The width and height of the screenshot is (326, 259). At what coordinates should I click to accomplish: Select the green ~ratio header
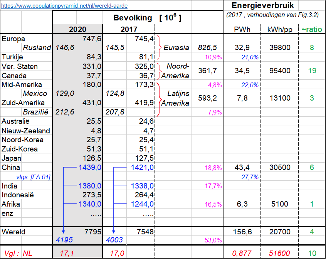point(312,30)
